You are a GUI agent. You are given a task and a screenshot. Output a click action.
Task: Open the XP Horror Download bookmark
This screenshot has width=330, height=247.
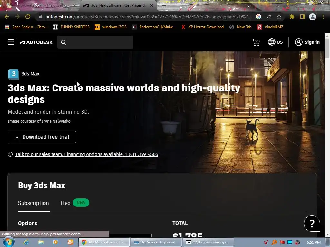coord(202,27)
